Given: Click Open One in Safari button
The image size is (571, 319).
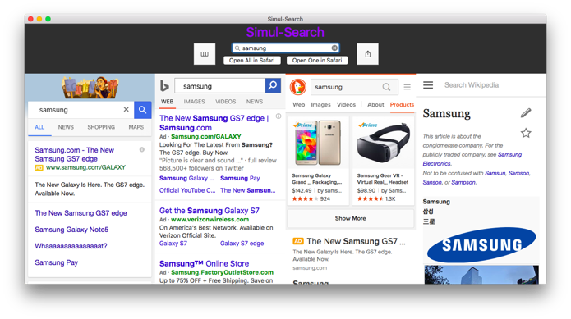Looking at the screenshot, I should 317,61.
